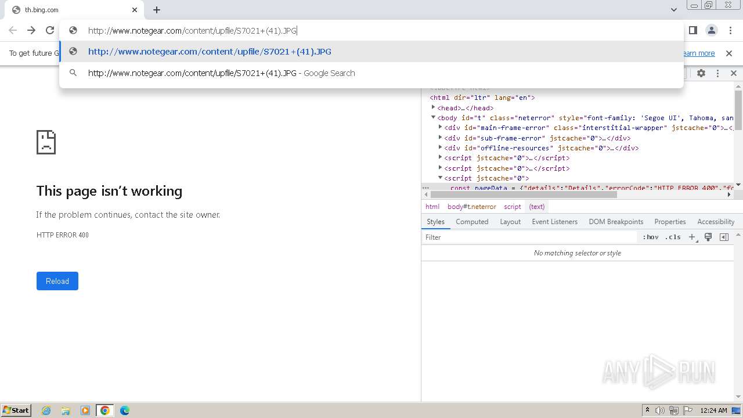The height and width of the screenshot is (418, 743).
Task: Click in the address bar text
Action: [192, 31]
